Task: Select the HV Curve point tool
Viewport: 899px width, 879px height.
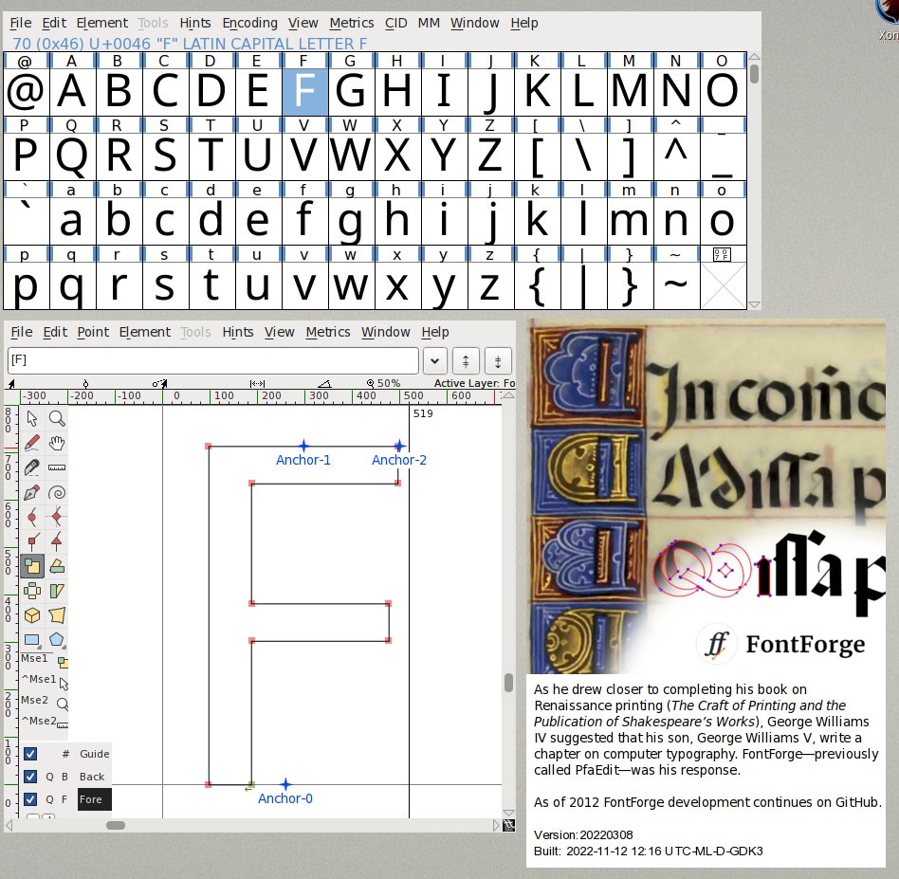Action: pyautogui.click(x=57, y=517)
